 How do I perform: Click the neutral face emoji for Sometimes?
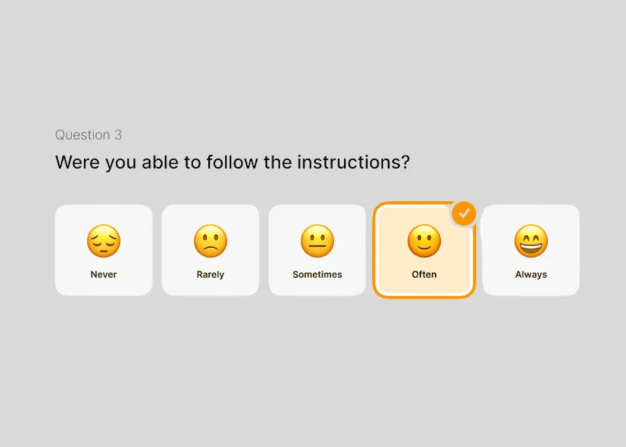(317, 240)
